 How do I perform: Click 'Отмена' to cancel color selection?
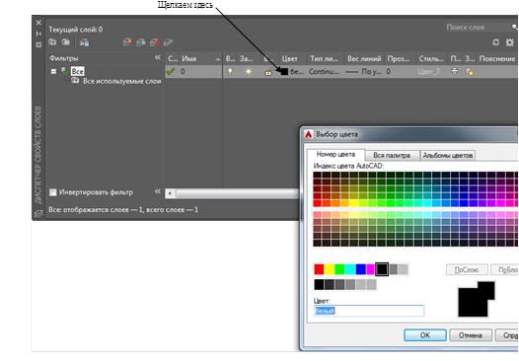pos(471,335)
